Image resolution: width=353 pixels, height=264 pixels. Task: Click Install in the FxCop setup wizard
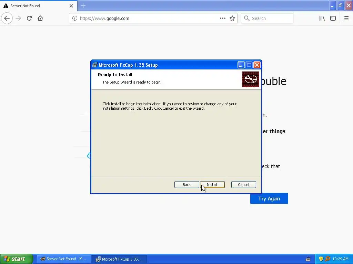click(x=212, y=185)
